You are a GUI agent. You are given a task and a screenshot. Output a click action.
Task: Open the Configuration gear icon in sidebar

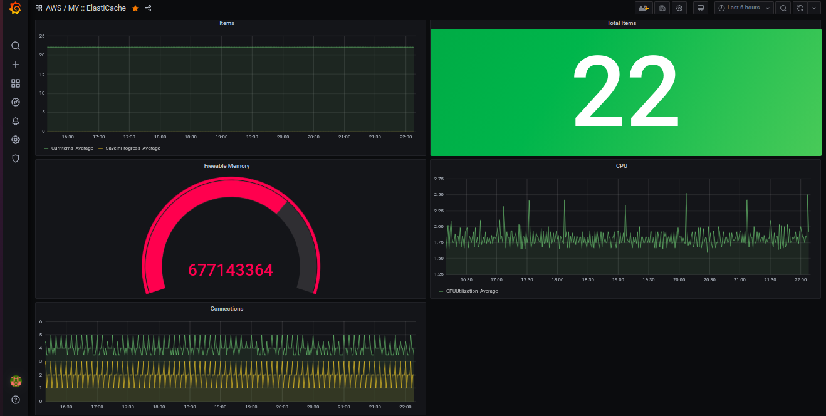(16, 140)
